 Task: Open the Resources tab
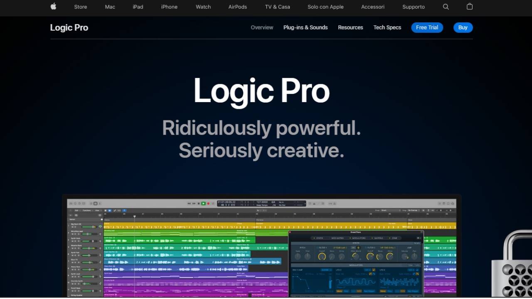click(x=350, y=27)
